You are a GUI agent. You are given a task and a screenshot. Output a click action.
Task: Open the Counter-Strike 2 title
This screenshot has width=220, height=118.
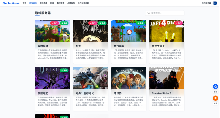162,93
